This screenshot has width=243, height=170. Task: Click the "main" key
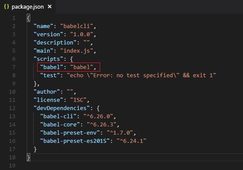click(x=44, y=50)
